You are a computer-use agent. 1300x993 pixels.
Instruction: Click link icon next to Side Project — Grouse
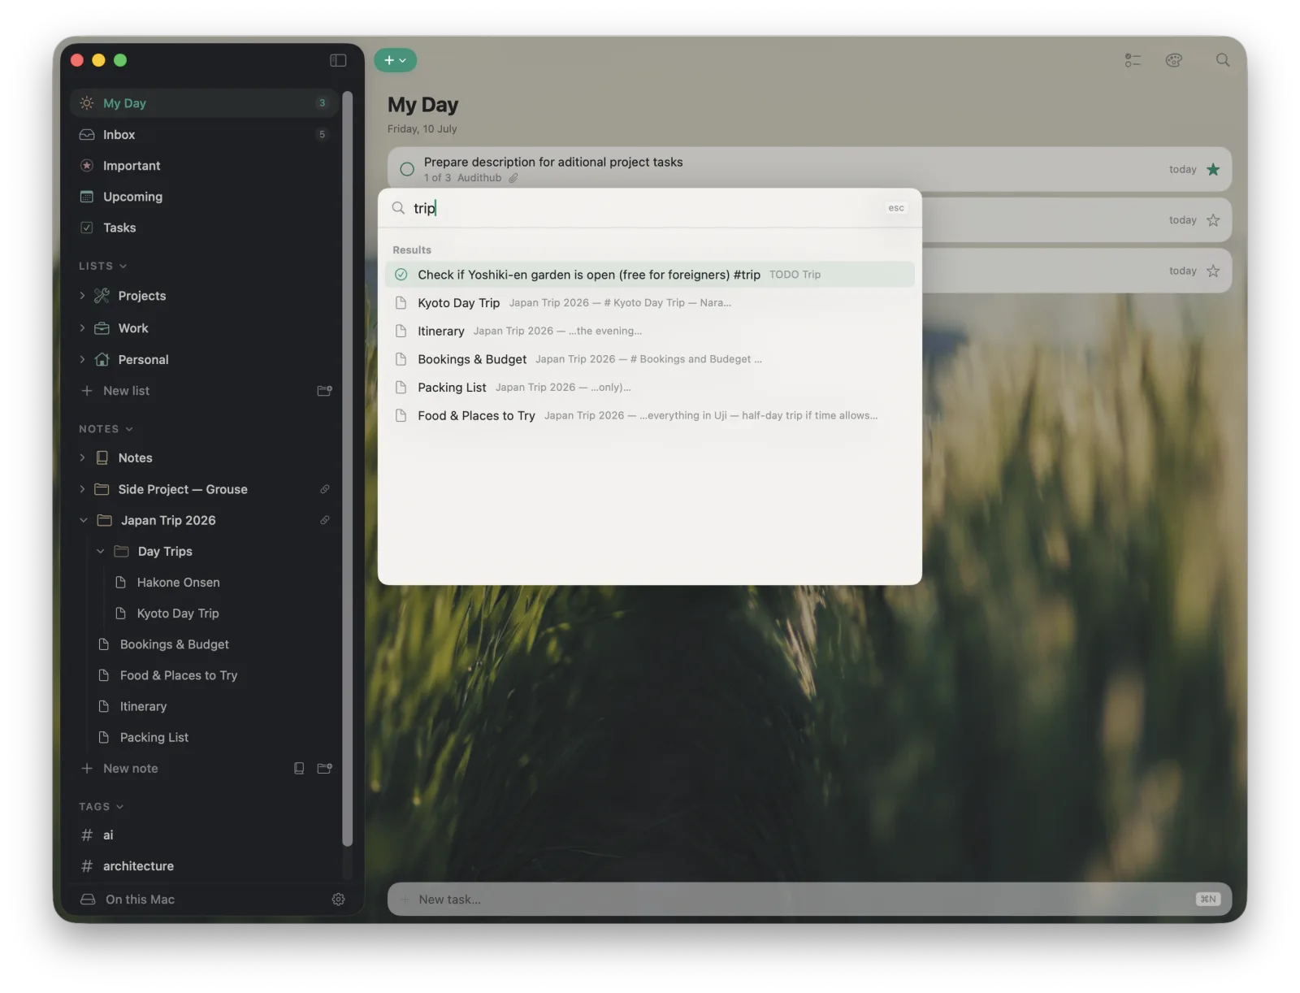pos(325,489)
